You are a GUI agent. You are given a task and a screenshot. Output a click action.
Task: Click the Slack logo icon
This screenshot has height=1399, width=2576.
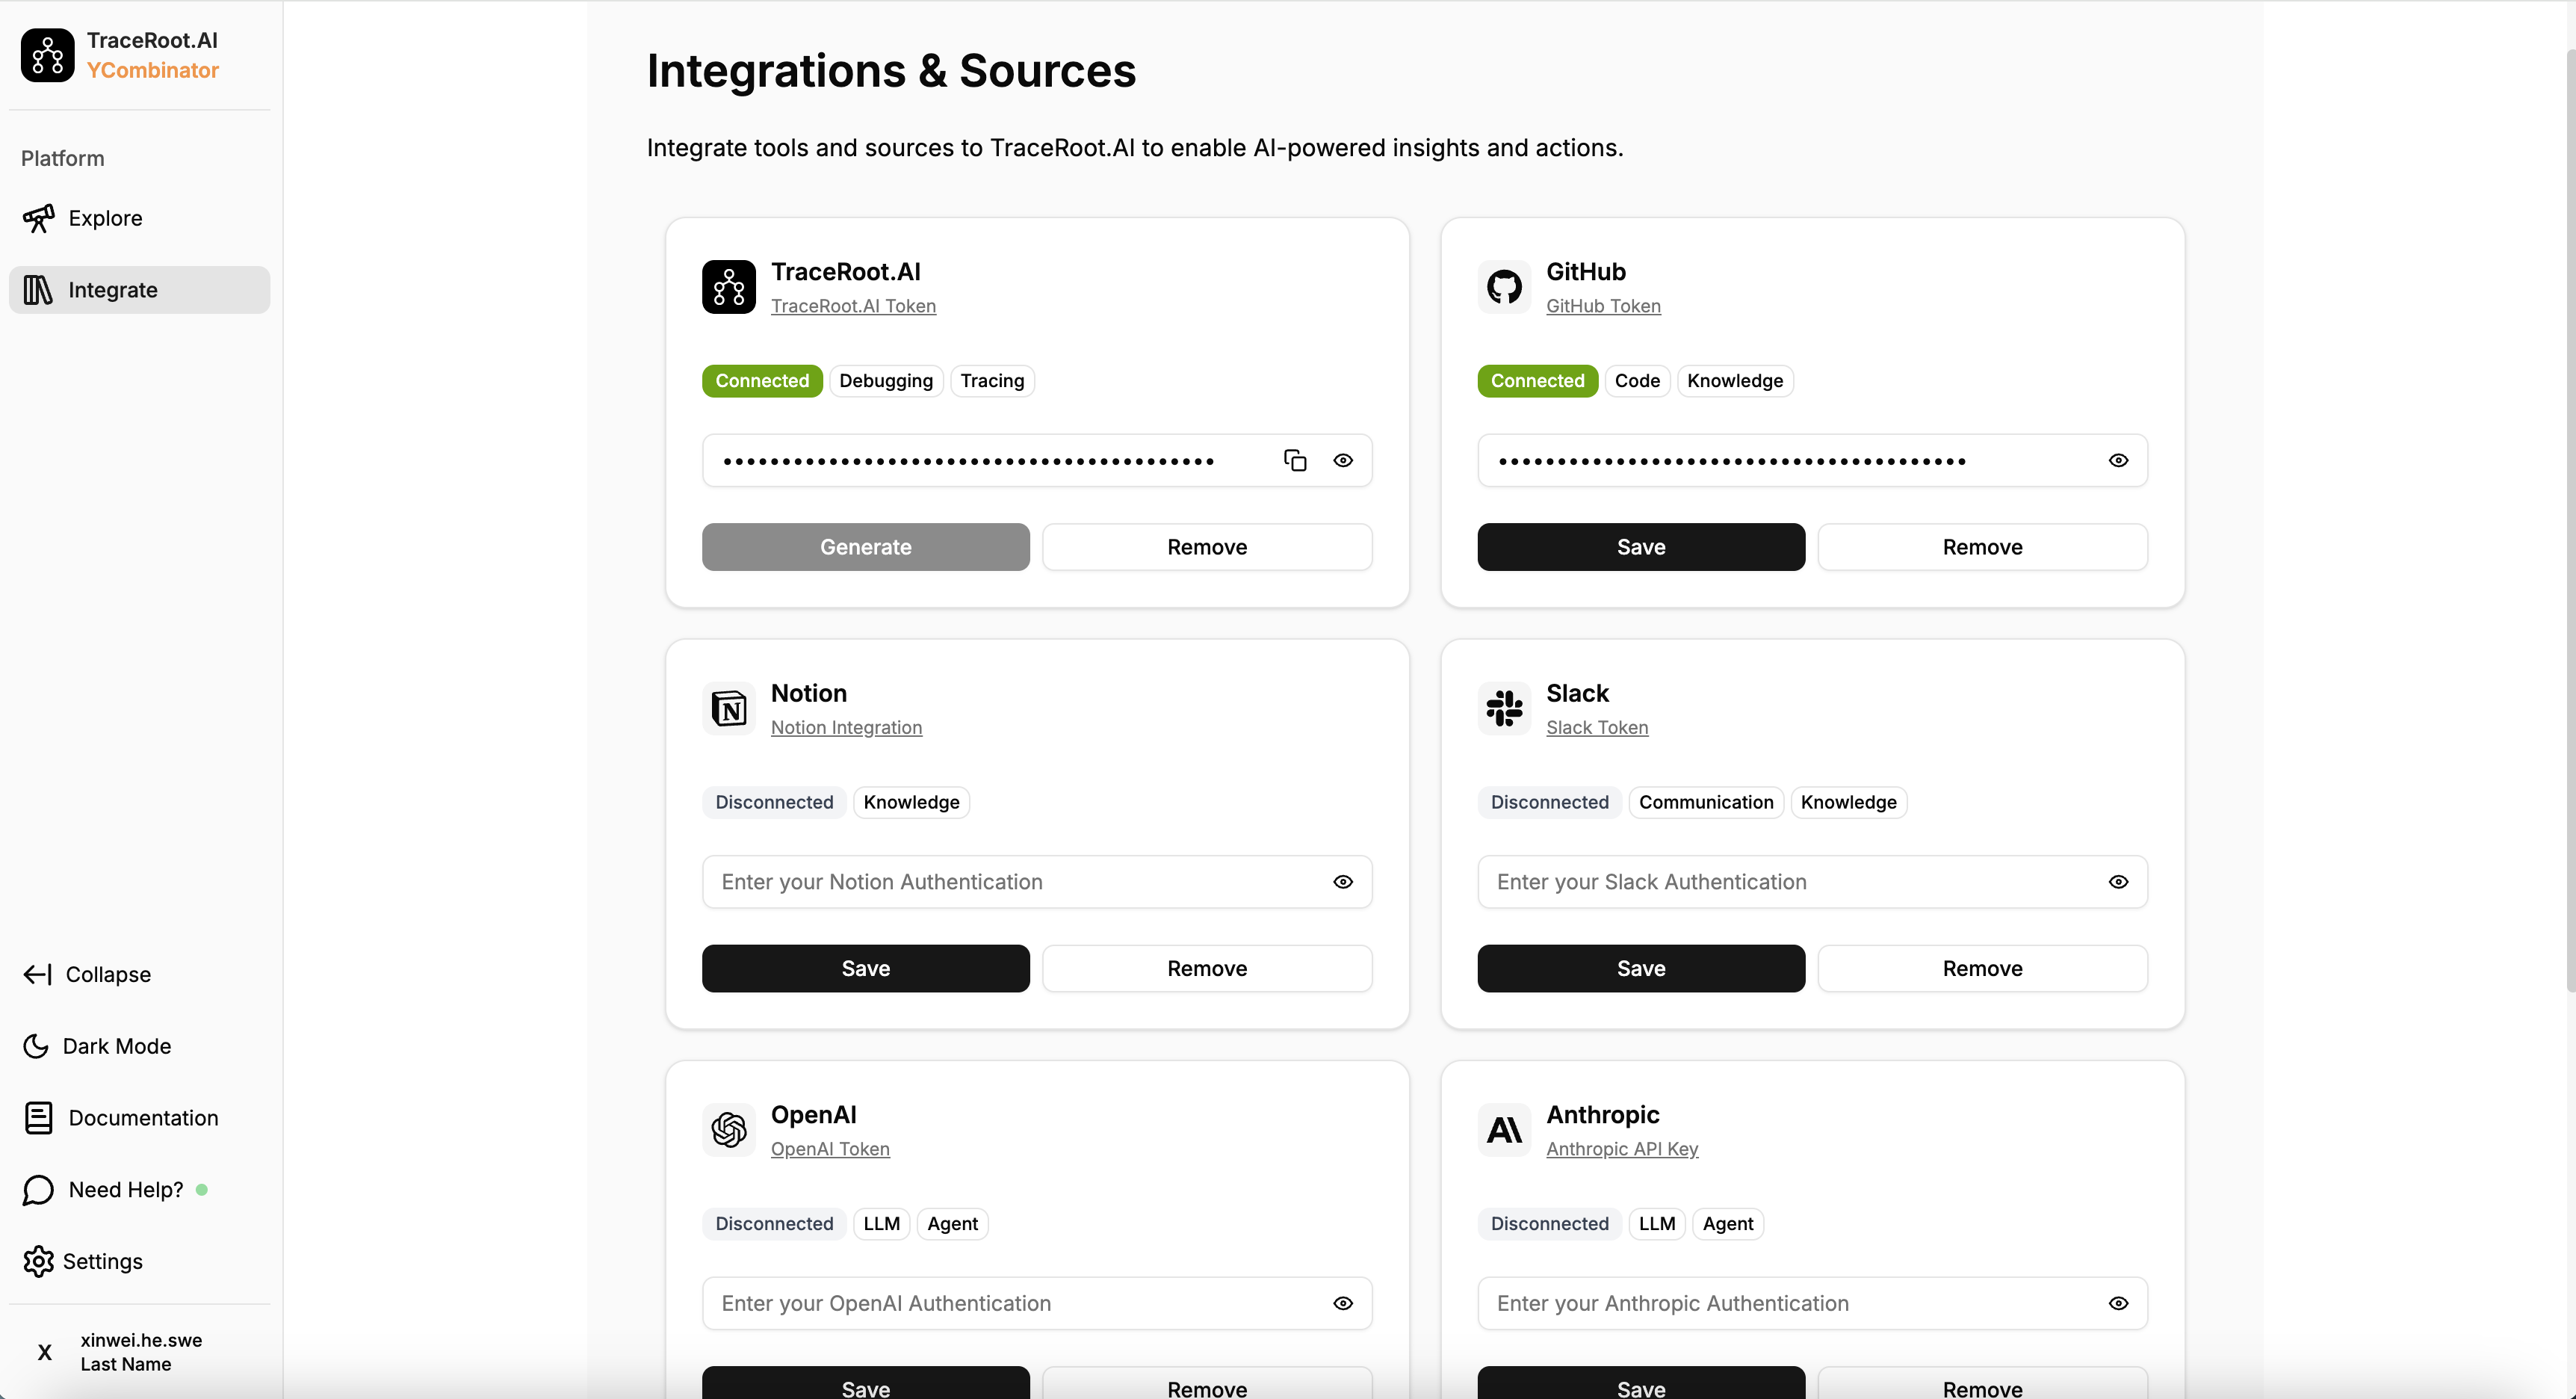(x=1504, y=709)
